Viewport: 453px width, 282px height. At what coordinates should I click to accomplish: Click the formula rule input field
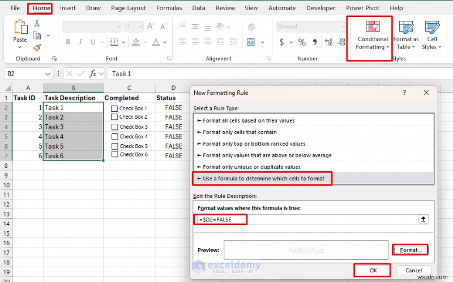tap(307, 219)
